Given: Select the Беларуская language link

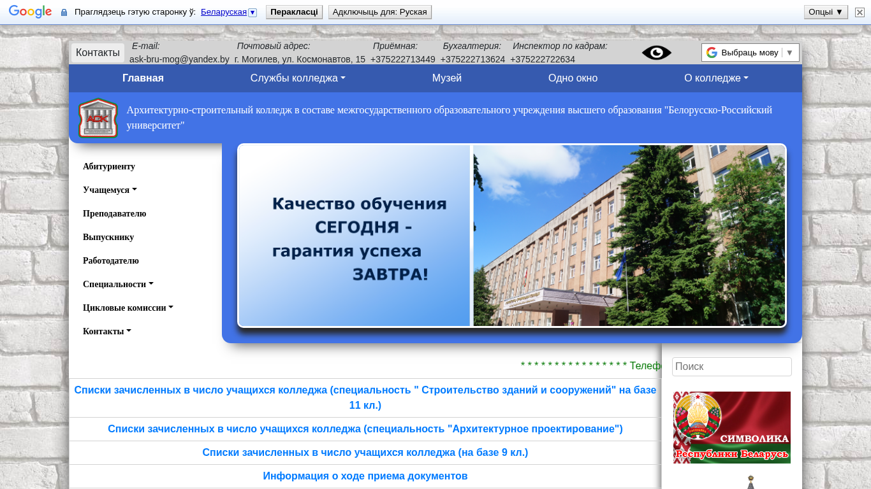Looking at the screenshot, I should pyautogui.click(x=223, y=12).
